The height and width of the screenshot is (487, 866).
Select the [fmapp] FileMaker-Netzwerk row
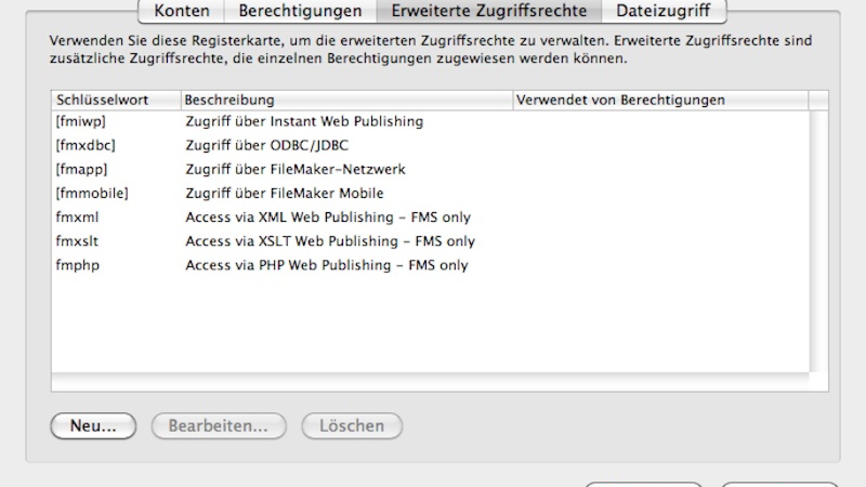tap(271, 169)
